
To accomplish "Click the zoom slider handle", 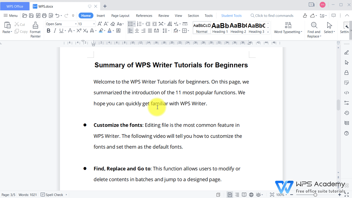I will coord(315,195).
